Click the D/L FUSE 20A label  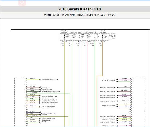[x=105, y=36]
